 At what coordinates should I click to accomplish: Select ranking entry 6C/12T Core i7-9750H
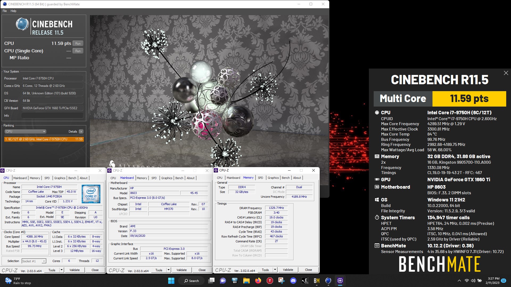pos(44,139)
